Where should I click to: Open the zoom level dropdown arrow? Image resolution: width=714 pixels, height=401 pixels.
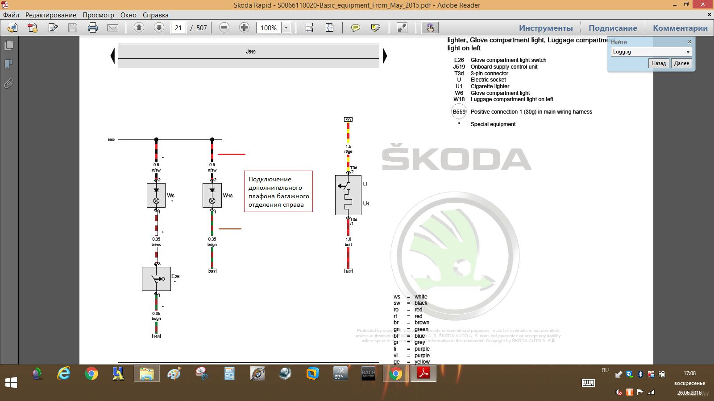[286, 28]
